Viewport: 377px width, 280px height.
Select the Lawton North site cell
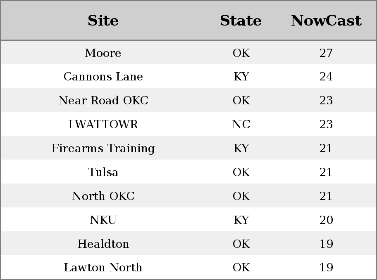103,267
